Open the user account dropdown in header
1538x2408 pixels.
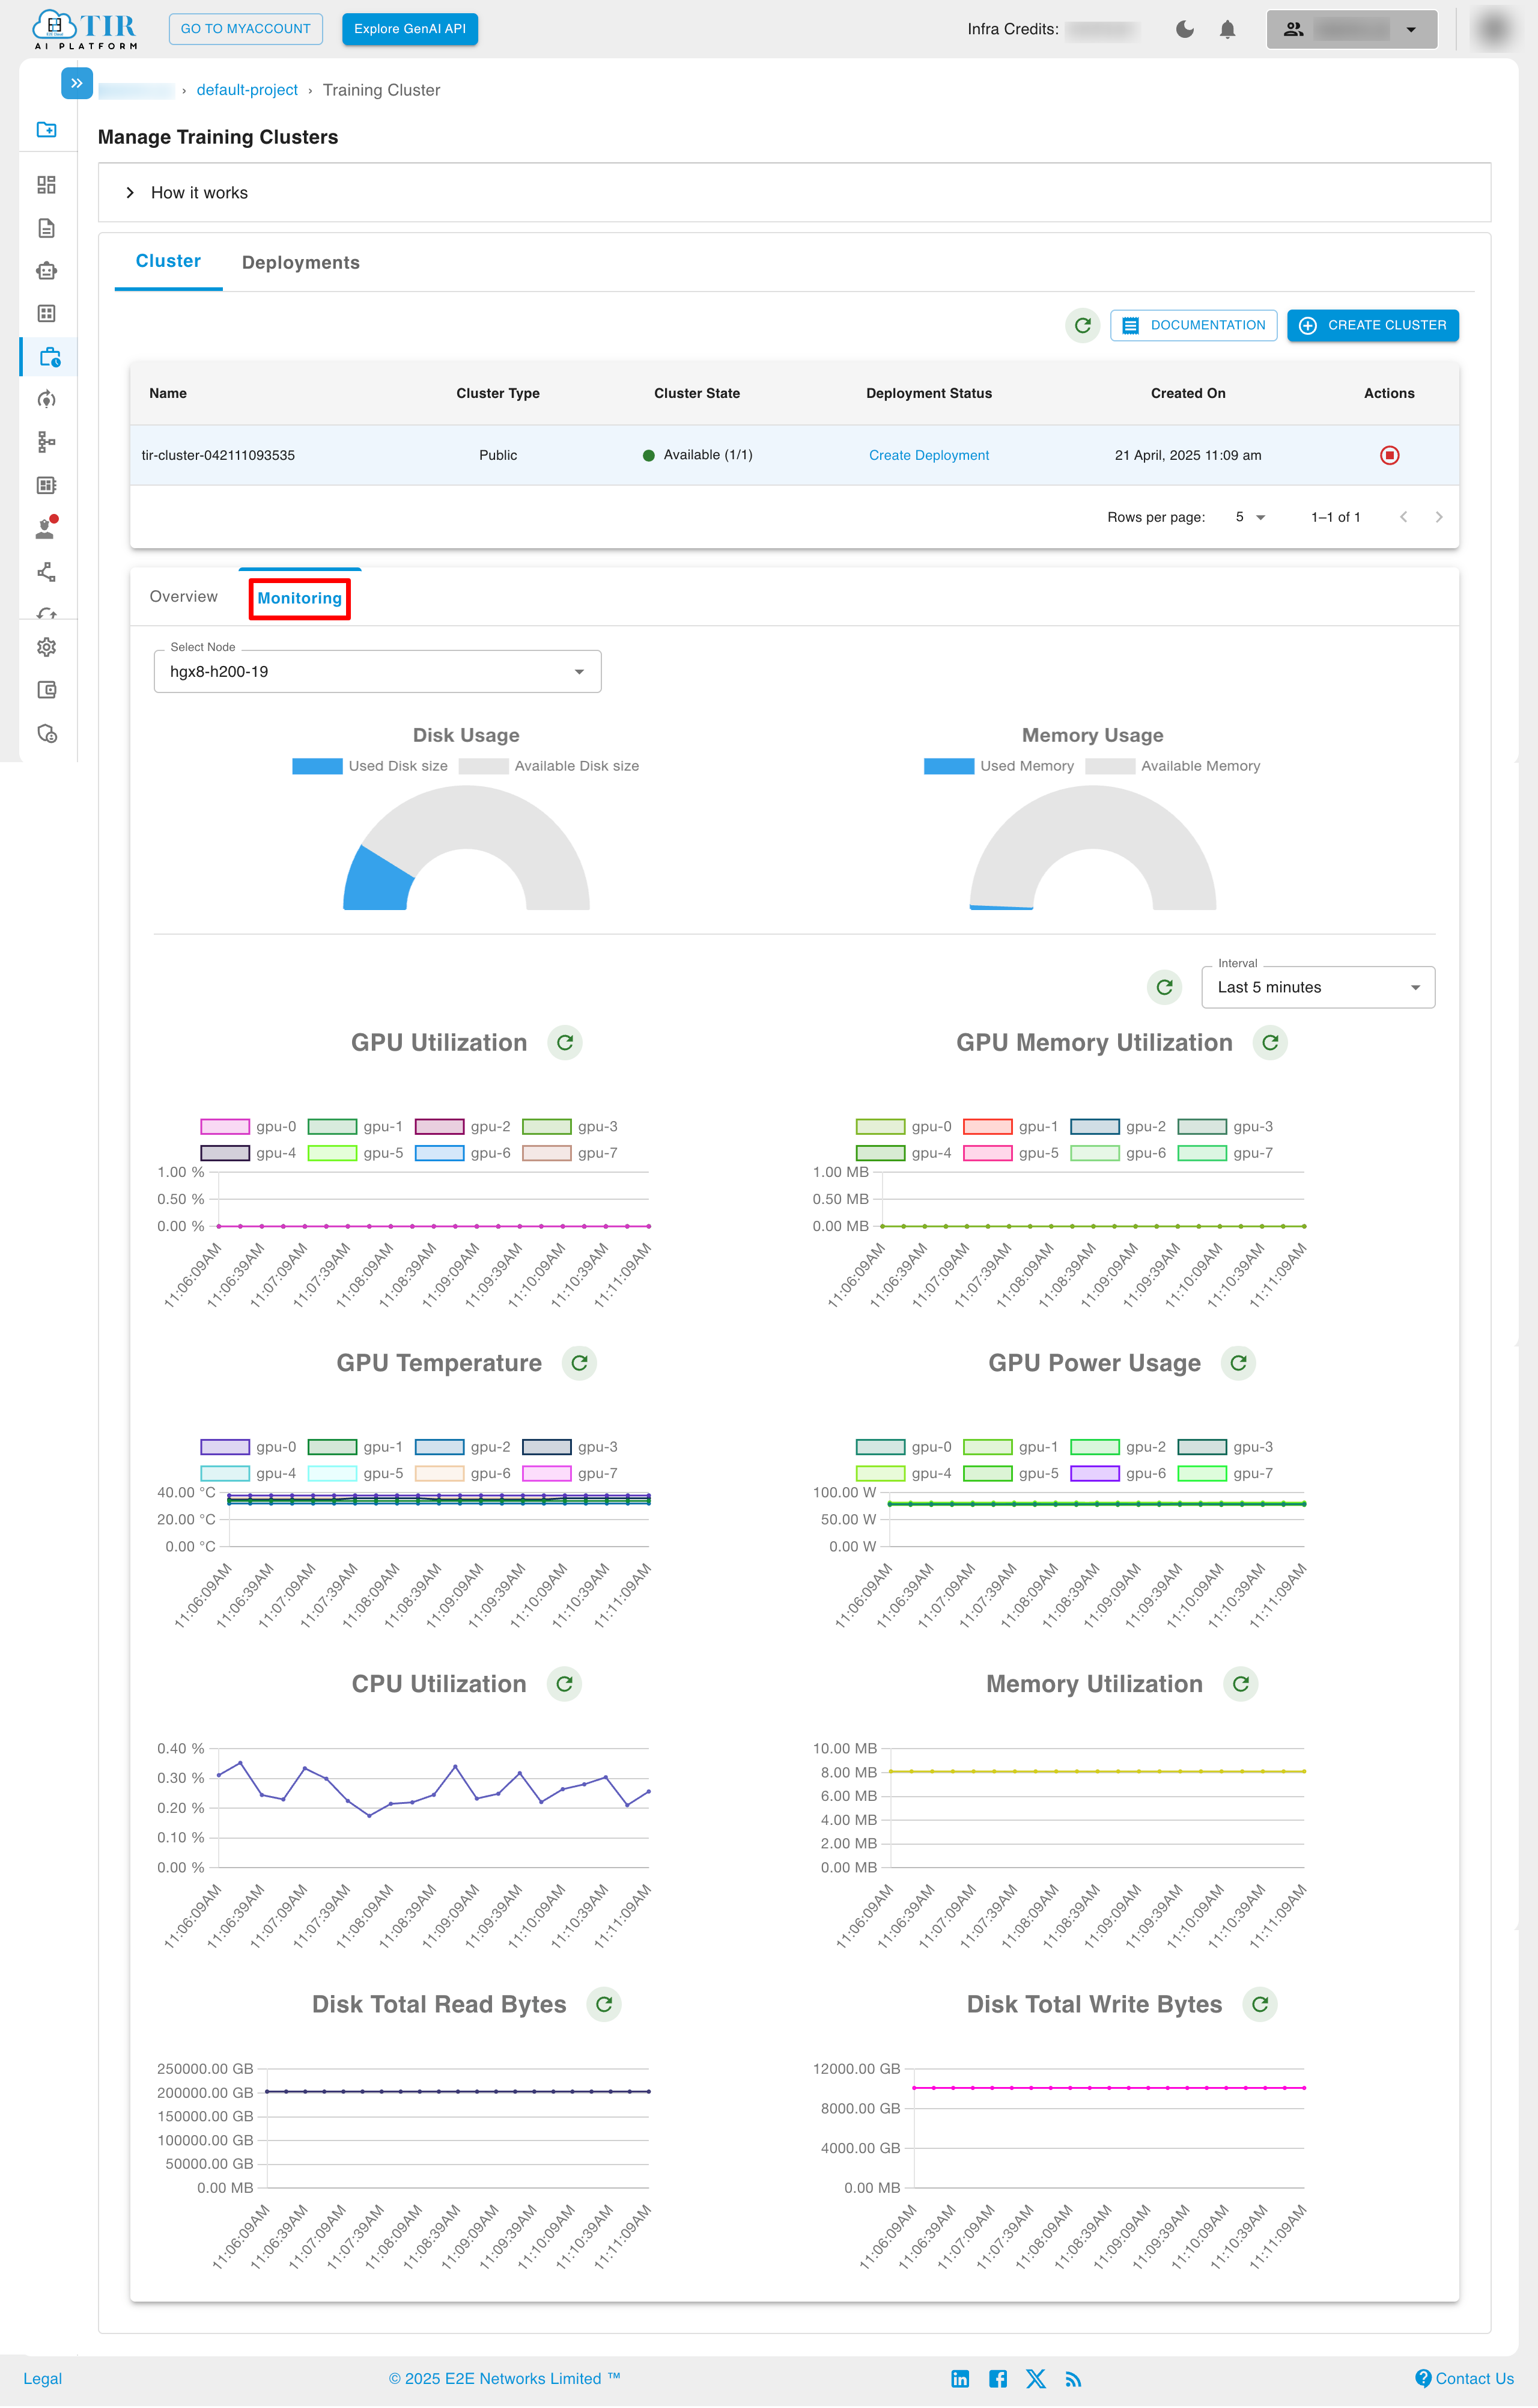click(1351, 29)
